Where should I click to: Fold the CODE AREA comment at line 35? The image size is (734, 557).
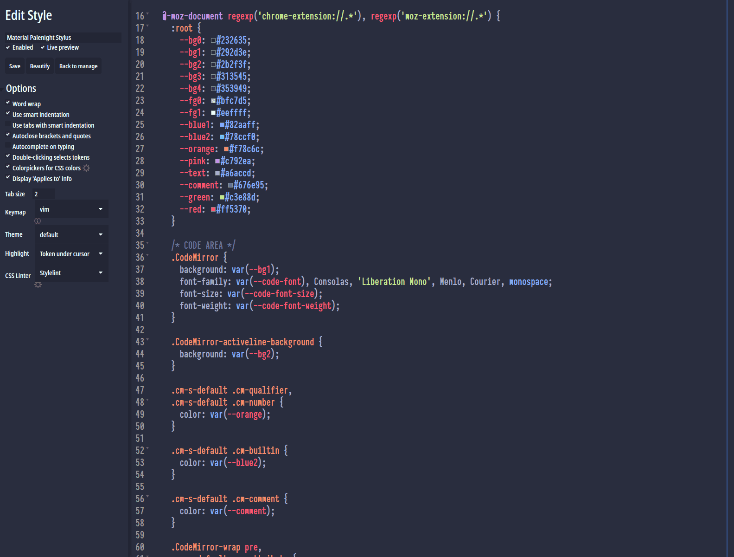(x=147, y=244)
